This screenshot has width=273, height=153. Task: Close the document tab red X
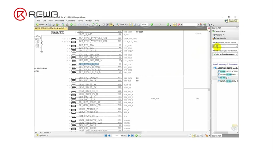[x=209, y=28]
